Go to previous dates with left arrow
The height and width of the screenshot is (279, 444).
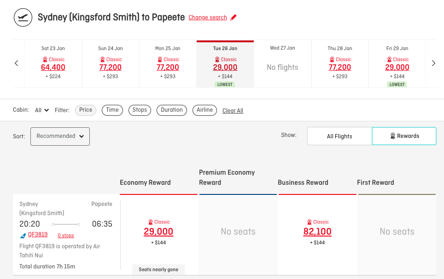[x=17, y=63]
